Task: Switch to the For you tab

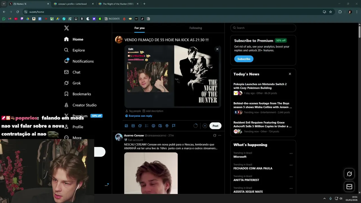Action: (139, 28)
